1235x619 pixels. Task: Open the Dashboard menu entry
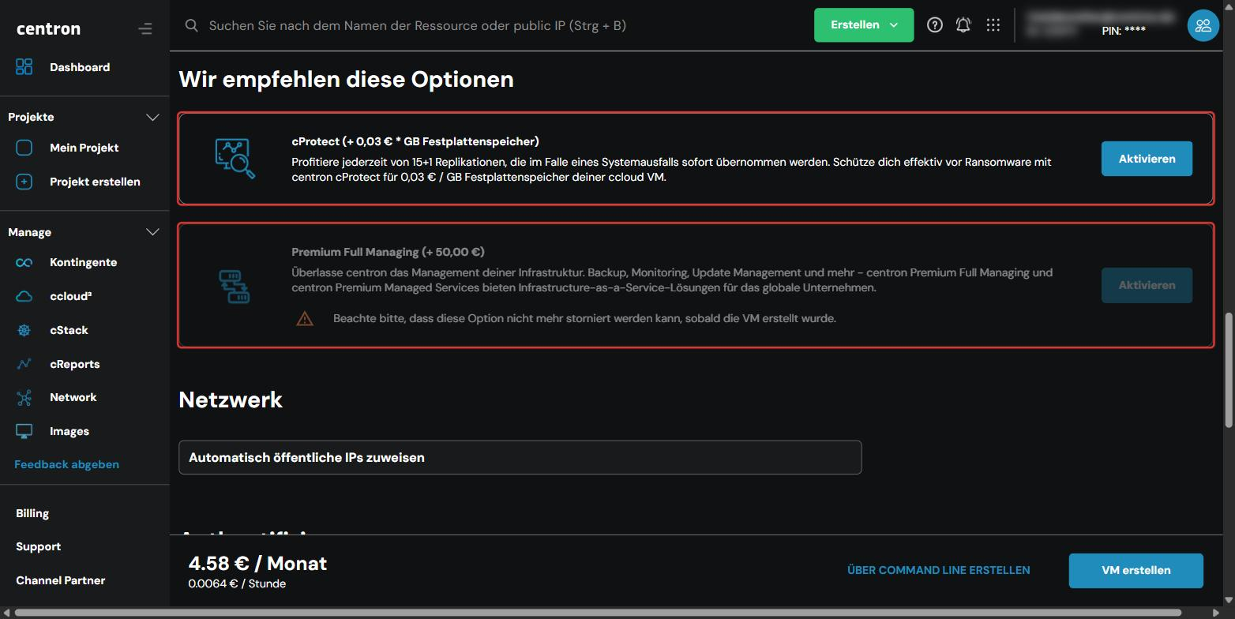(x=80, y=67)
